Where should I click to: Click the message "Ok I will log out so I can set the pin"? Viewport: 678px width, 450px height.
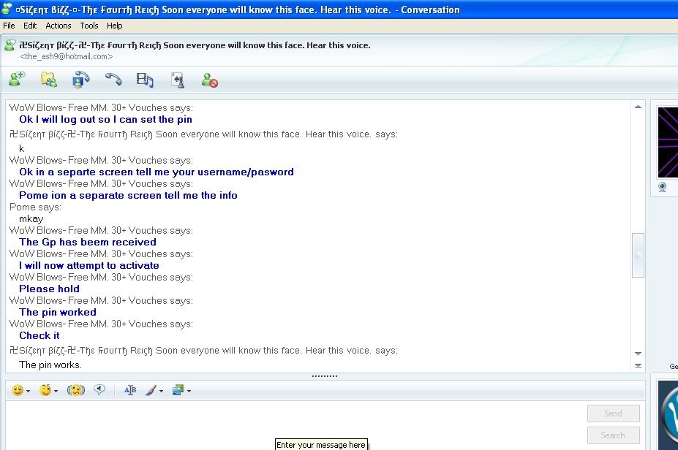[105, 120]
